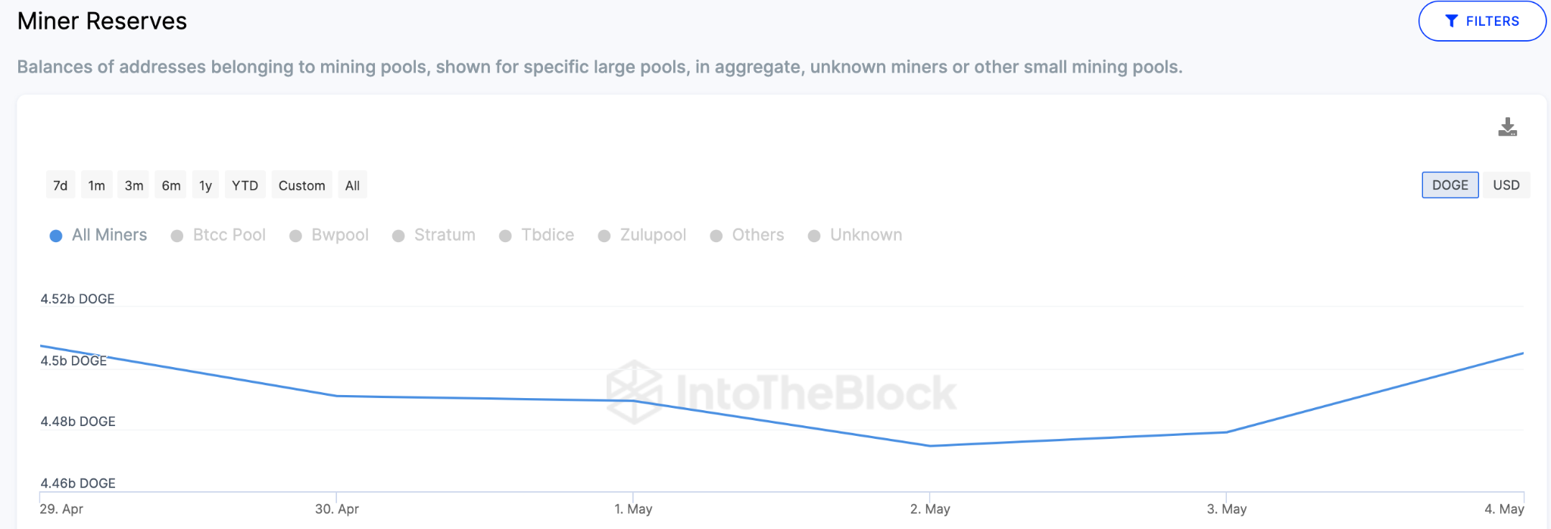This screenshot has height=529, width=1551.
Task: Select the 7d time range
Action: click(61, 185)
